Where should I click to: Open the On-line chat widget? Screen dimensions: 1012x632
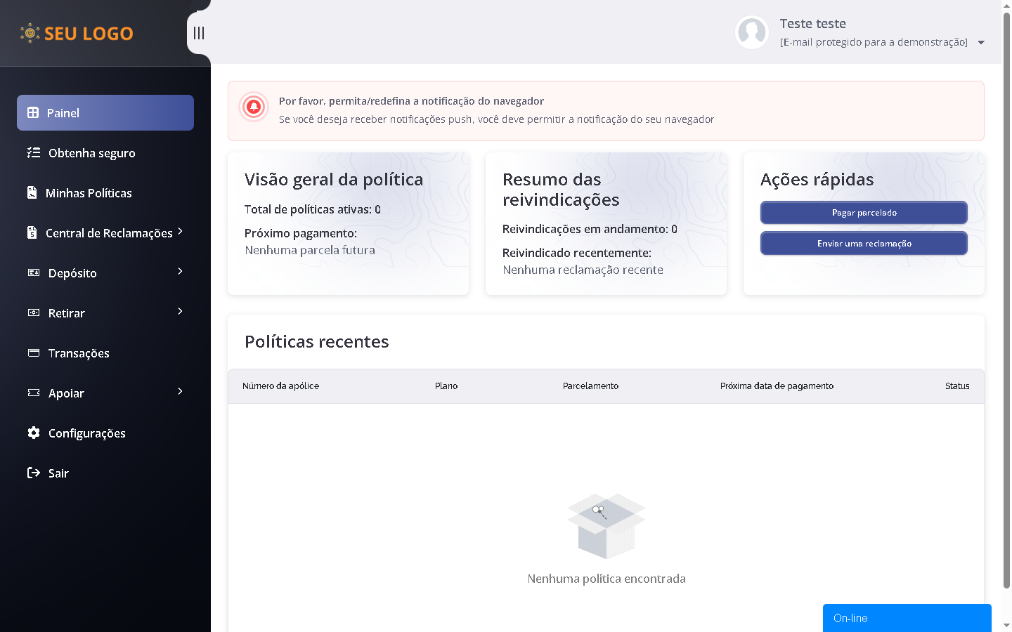[907, 618]
